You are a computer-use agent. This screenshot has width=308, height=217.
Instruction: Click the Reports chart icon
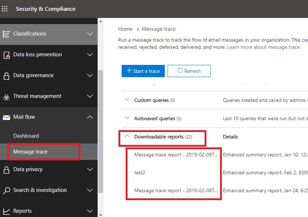6,211
